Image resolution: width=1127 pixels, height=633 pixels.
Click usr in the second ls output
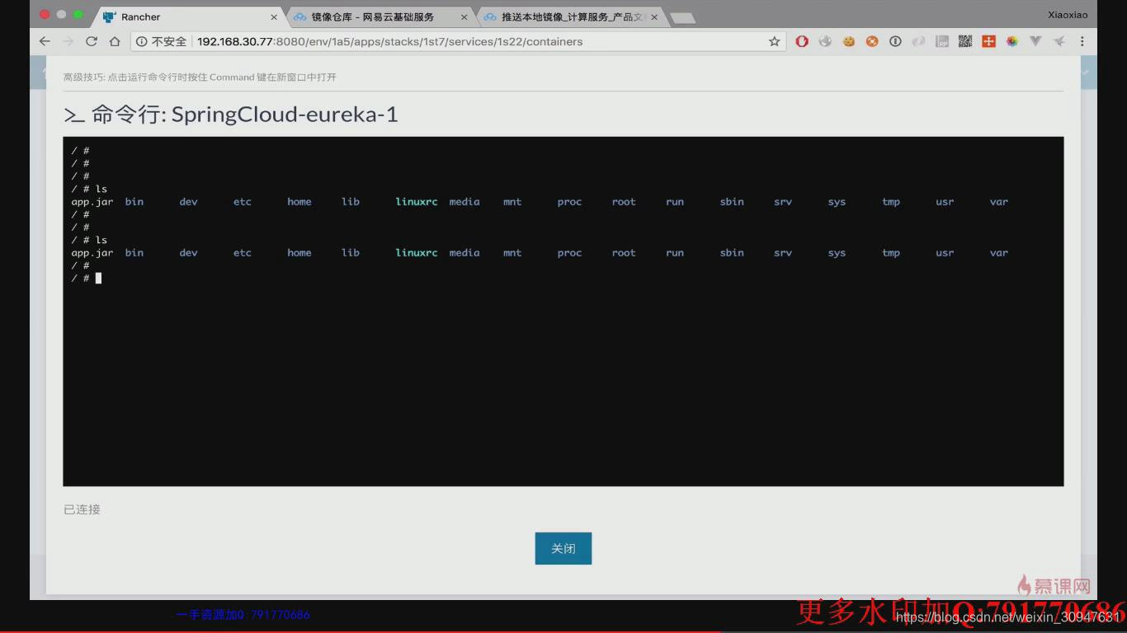tap(945, 253)
